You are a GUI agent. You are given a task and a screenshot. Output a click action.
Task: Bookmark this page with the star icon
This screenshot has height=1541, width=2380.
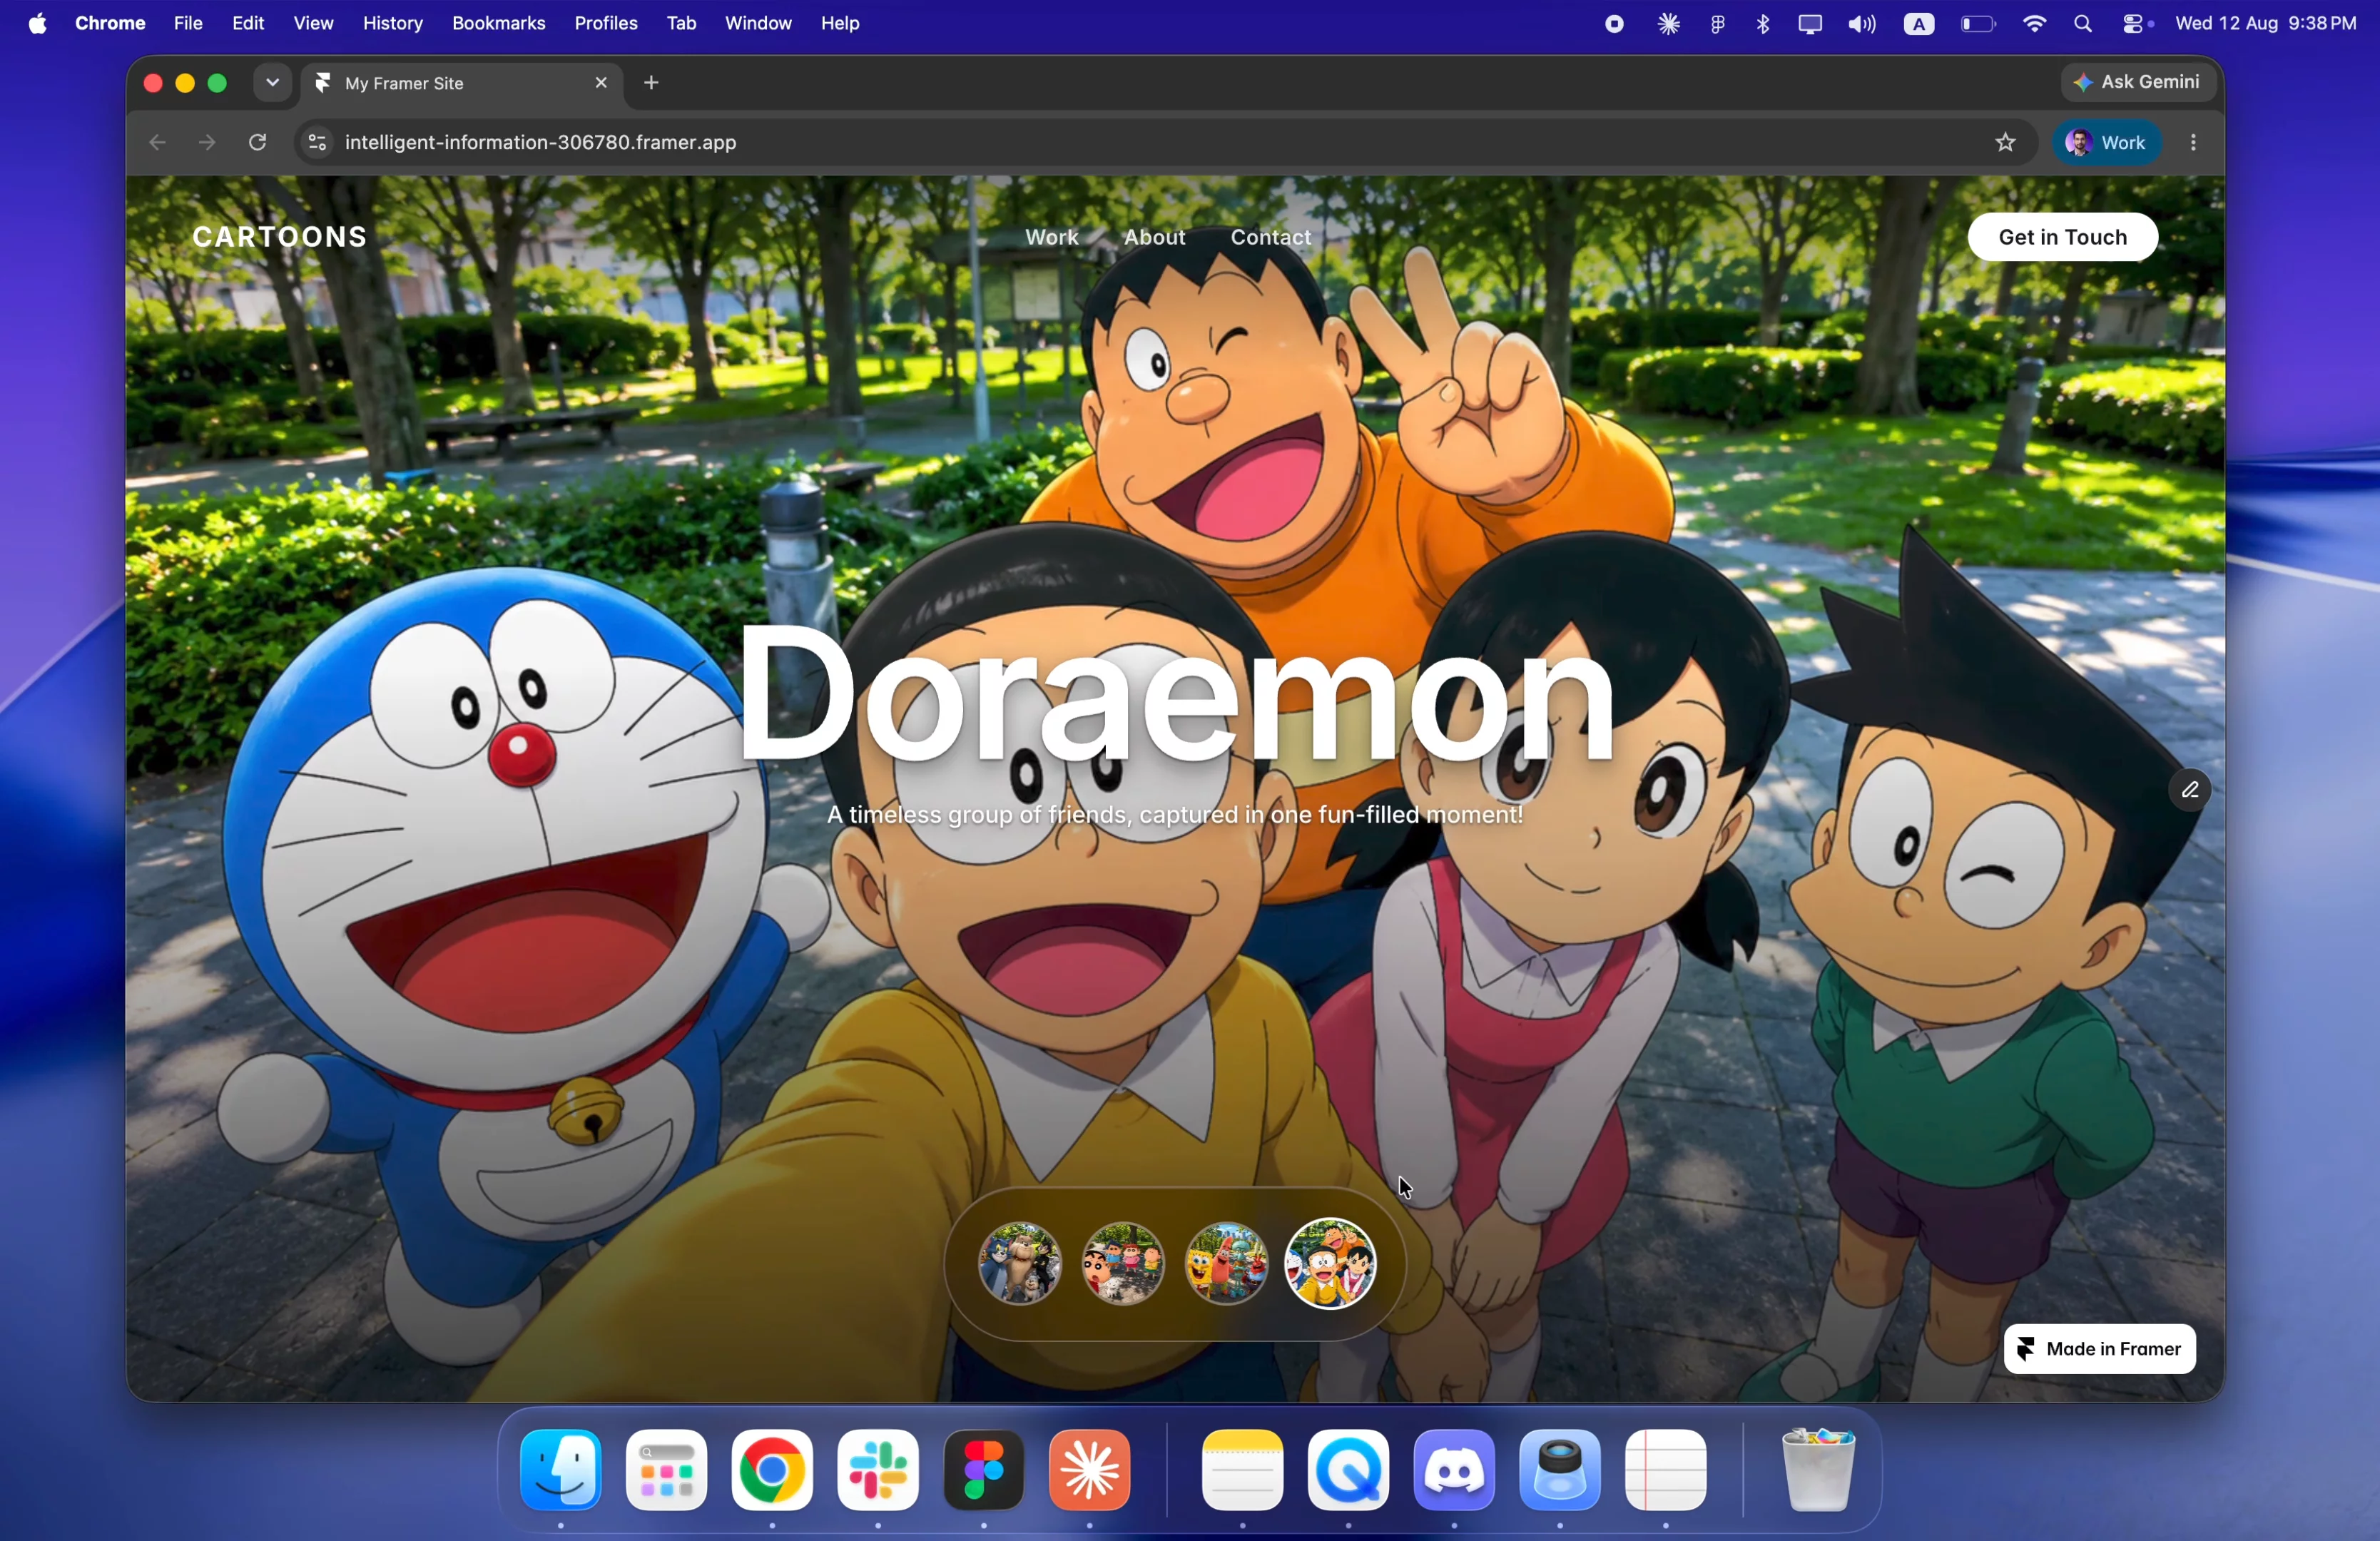pos(2005,143)
